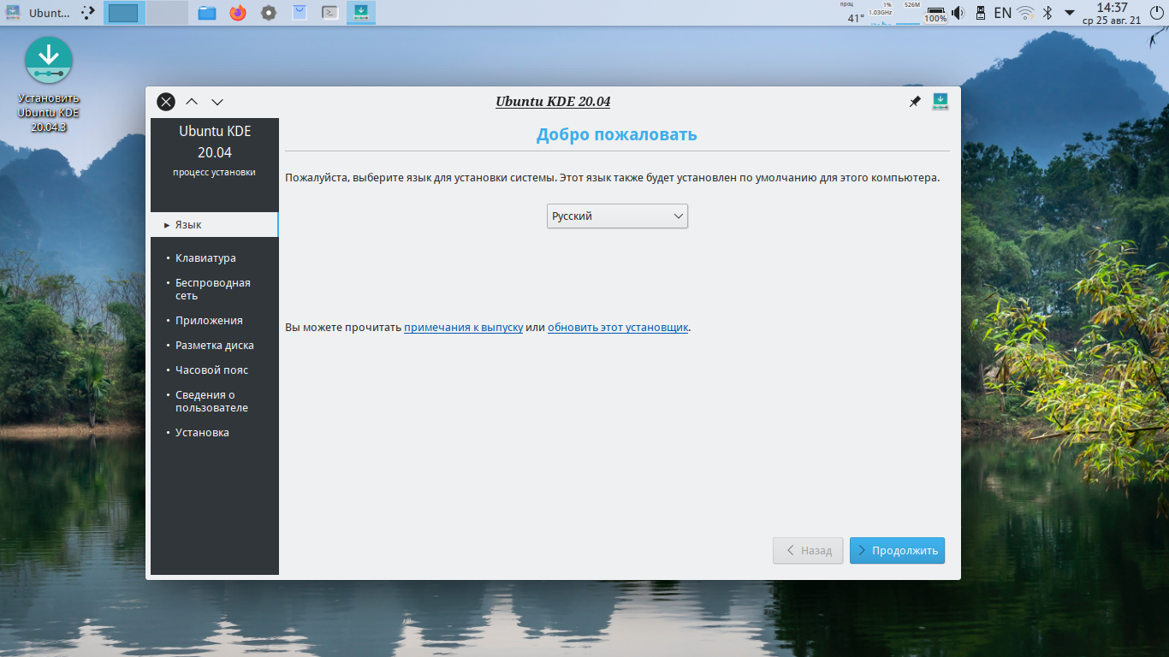Click the Ubunt... window menu in the panel
The height and width of the screenshot is (657, 1169).
tap(39, 13)
